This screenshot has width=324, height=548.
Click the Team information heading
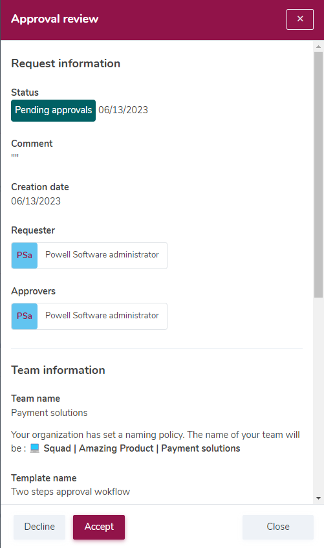click(x=58, y=370)
